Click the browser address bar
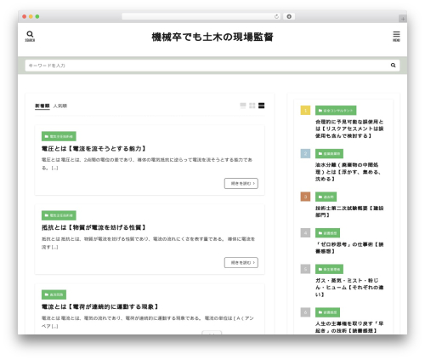 (201, 16)
